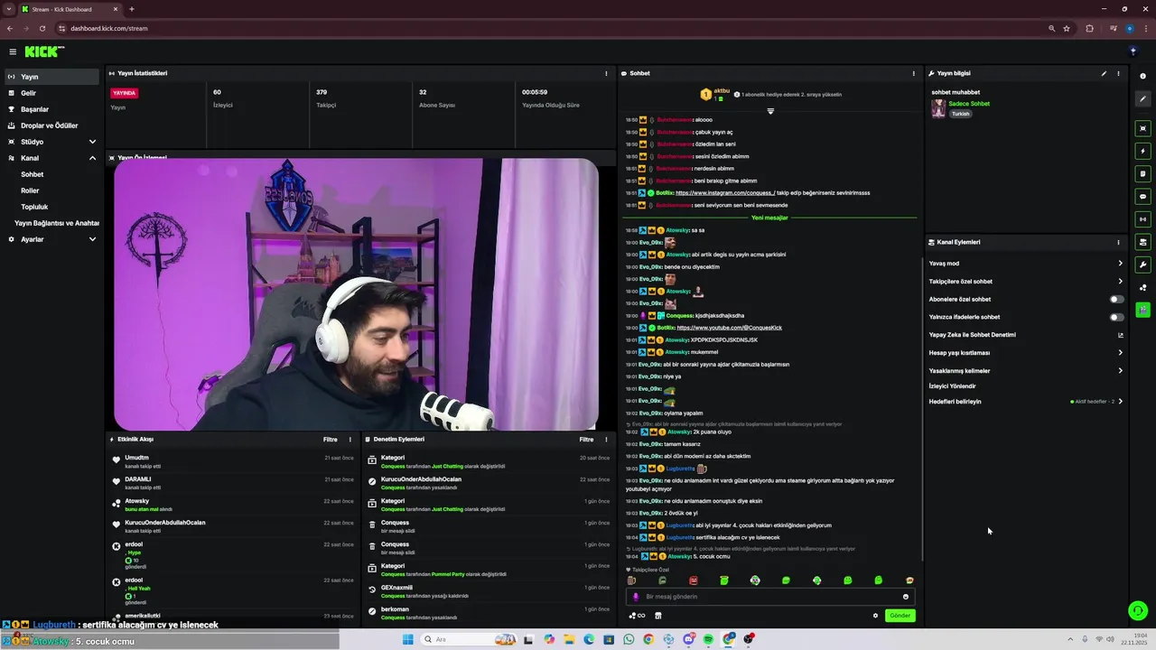Open chat settings gear icon

(x=875, y=616)
